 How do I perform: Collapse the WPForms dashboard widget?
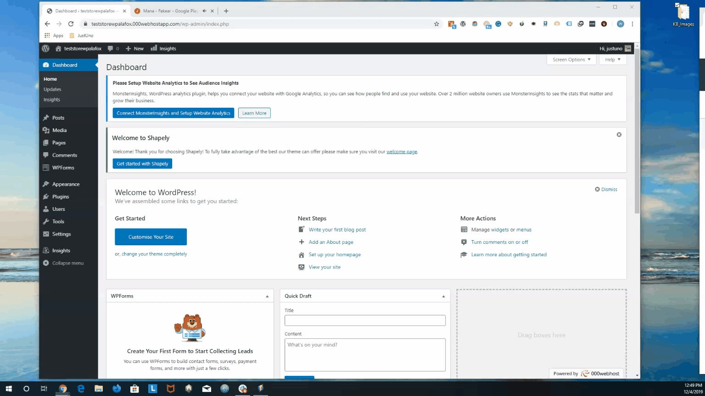[267, 296]
